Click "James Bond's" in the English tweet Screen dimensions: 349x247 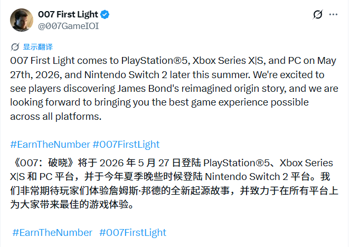pos(155,88)
